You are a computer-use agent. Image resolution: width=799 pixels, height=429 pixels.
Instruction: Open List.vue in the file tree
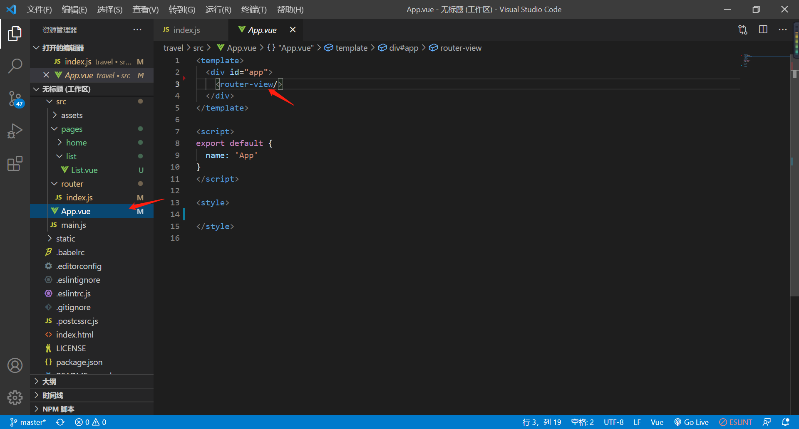[x=92, y=170]
